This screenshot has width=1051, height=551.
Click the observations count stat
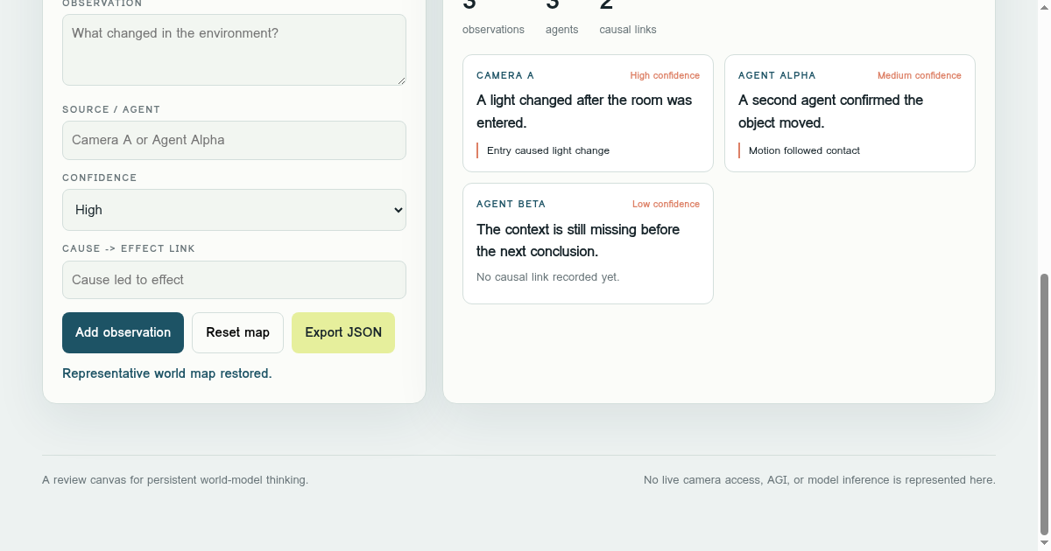click(493, 17)
